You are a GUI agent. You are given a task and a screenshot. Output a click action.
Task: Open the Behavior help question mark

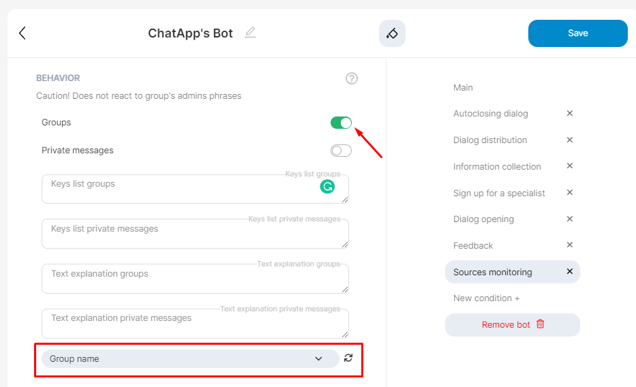point(352,78)
